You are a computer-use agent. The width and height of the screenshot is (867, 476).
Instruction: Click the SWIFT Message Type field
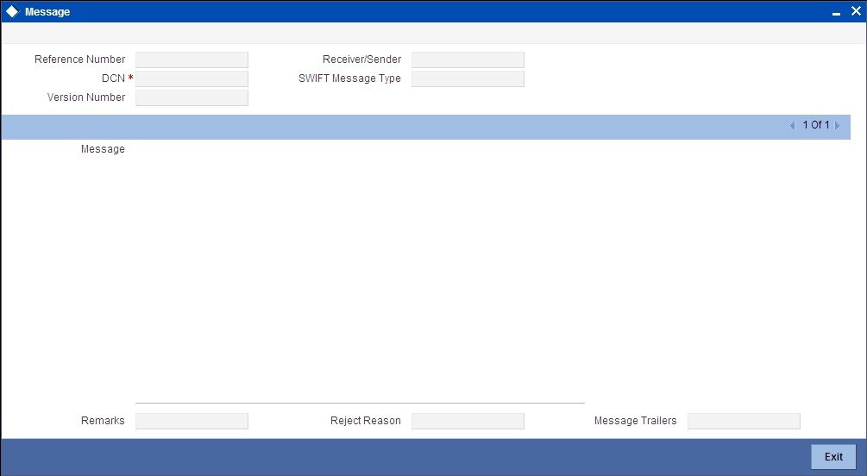(468, 78)
